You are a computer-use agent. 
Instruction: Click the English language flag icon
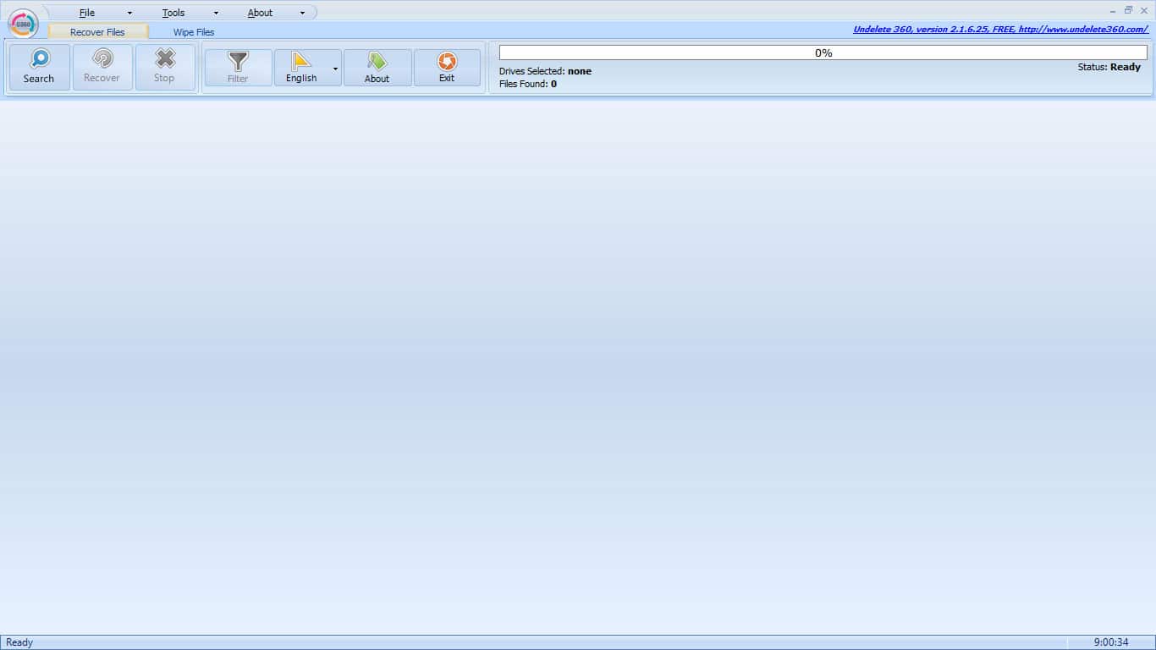pos(301,61)
